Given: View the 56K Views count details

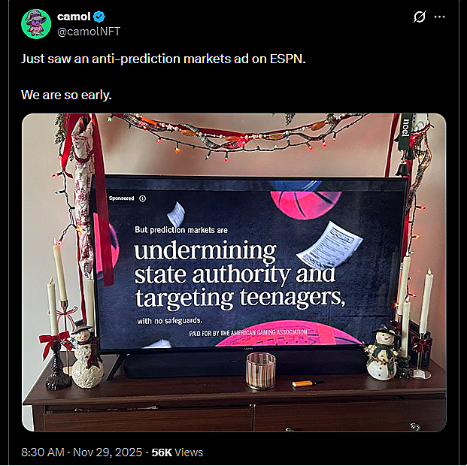Looking at the screenshot, I should tap(177, 452).
